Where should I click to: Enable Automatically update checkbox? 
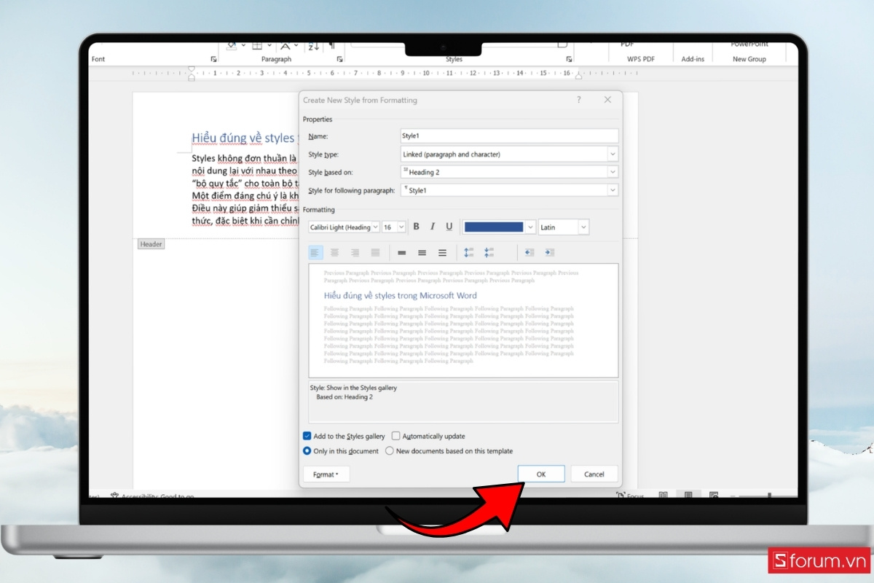396,436
